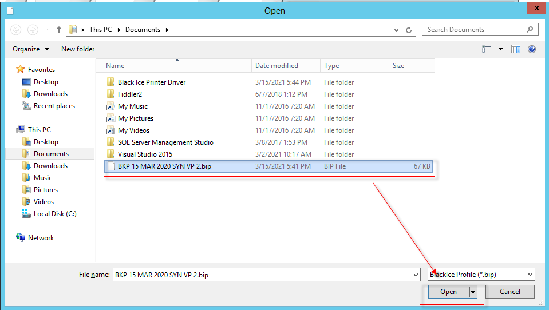Select This PC in the navigation tree
Image resolution: width=549 pixels, height=310 pixels.
(x=39, y=129)
